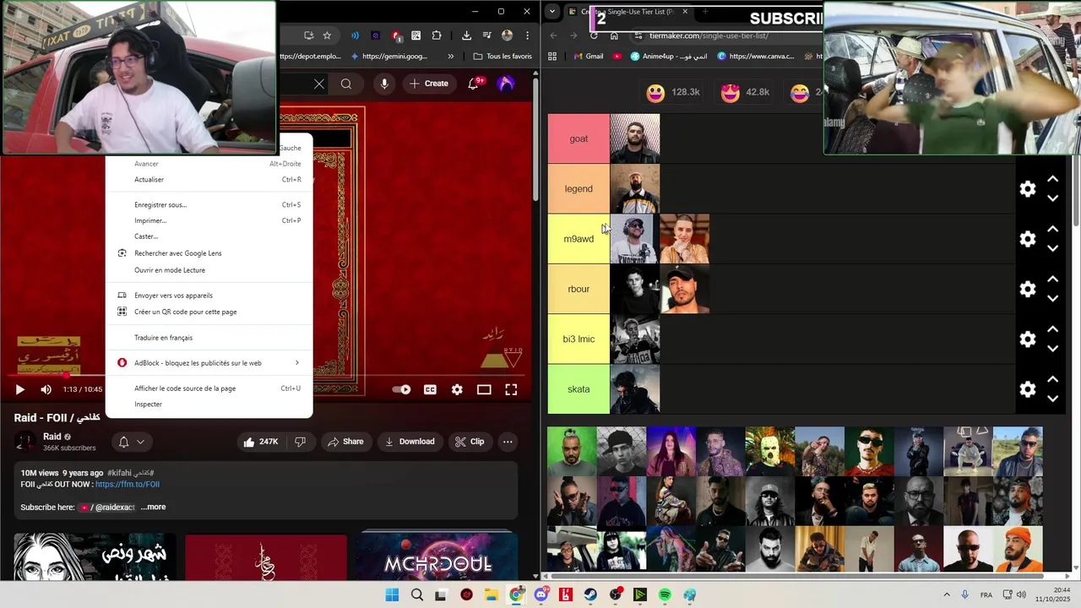Choose Envoyer vers vos appareils
This screenshot has width=1081, height=608.
point(209,296)
